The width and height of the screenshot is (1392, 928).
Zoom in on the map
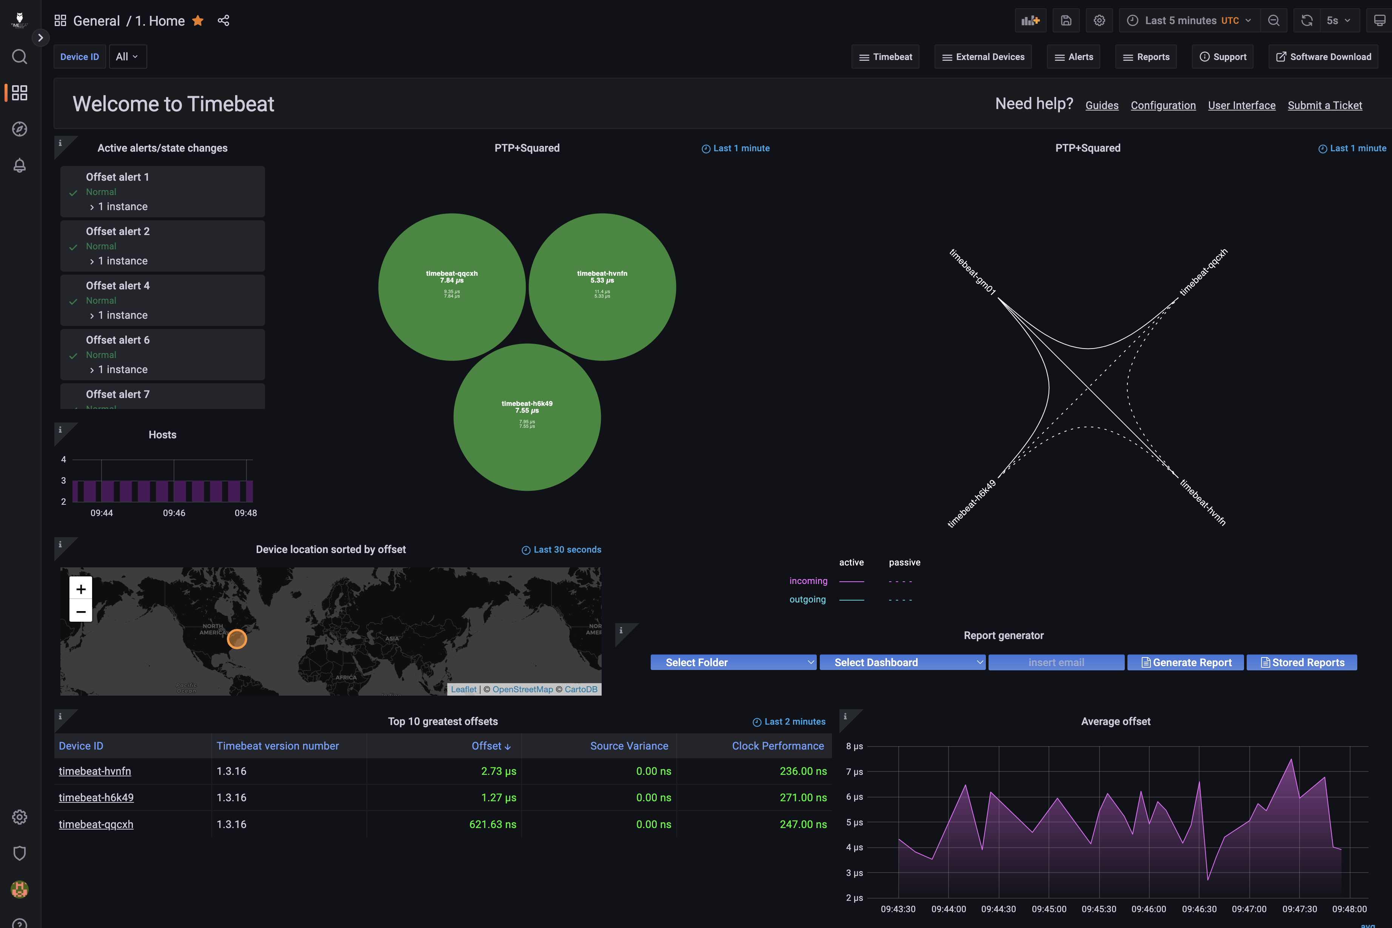pos(81,589)
